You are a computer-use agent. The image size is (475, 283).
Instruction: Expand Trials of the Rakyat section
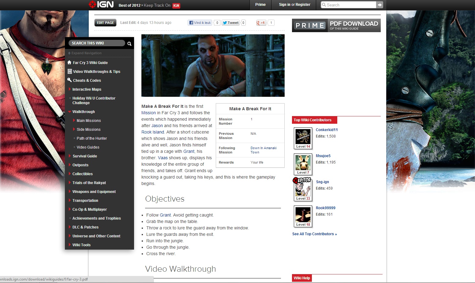(x=70, y=183)
